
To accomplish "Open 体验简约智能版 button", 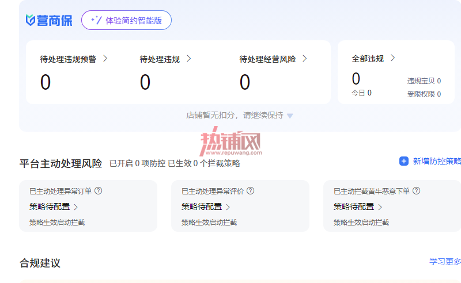I will pyautogui.click(x=126, y=20).
